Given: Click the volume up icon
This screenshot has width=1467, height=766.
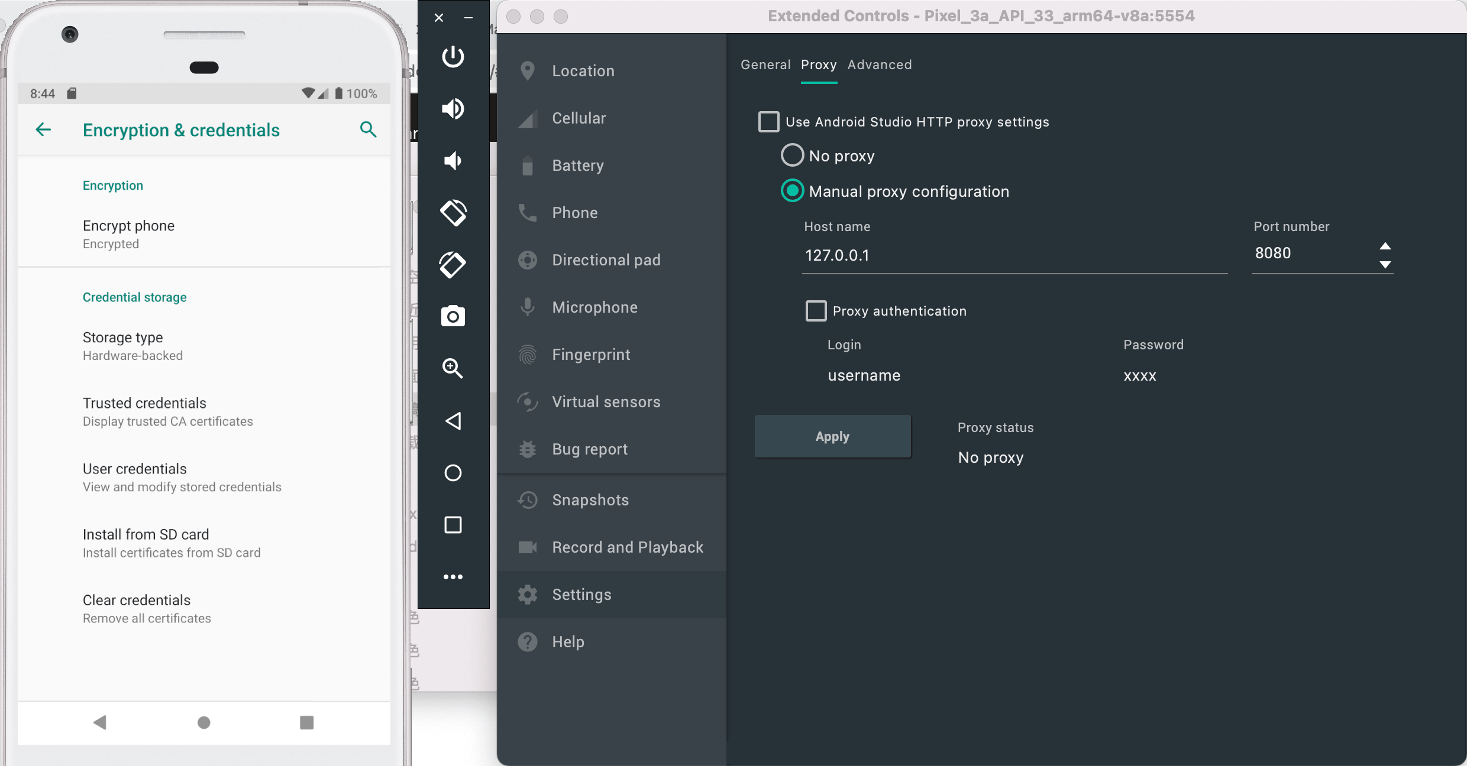Looking at the screenshot, I should tap(453, 109).
